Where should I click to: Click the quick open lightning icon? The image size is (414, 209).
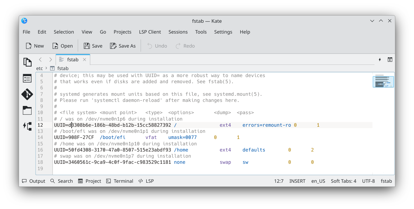(380, 60)
